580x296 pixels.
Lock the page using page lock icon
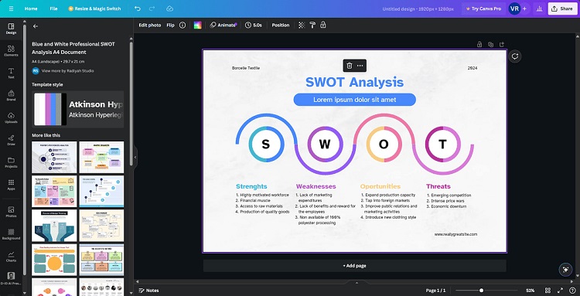click(x=479, y=44)
